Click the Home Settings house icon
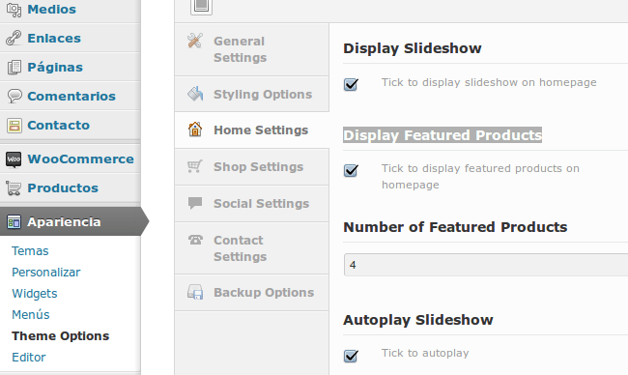Viewport: 628px width, 375px height. click(195, 130)
